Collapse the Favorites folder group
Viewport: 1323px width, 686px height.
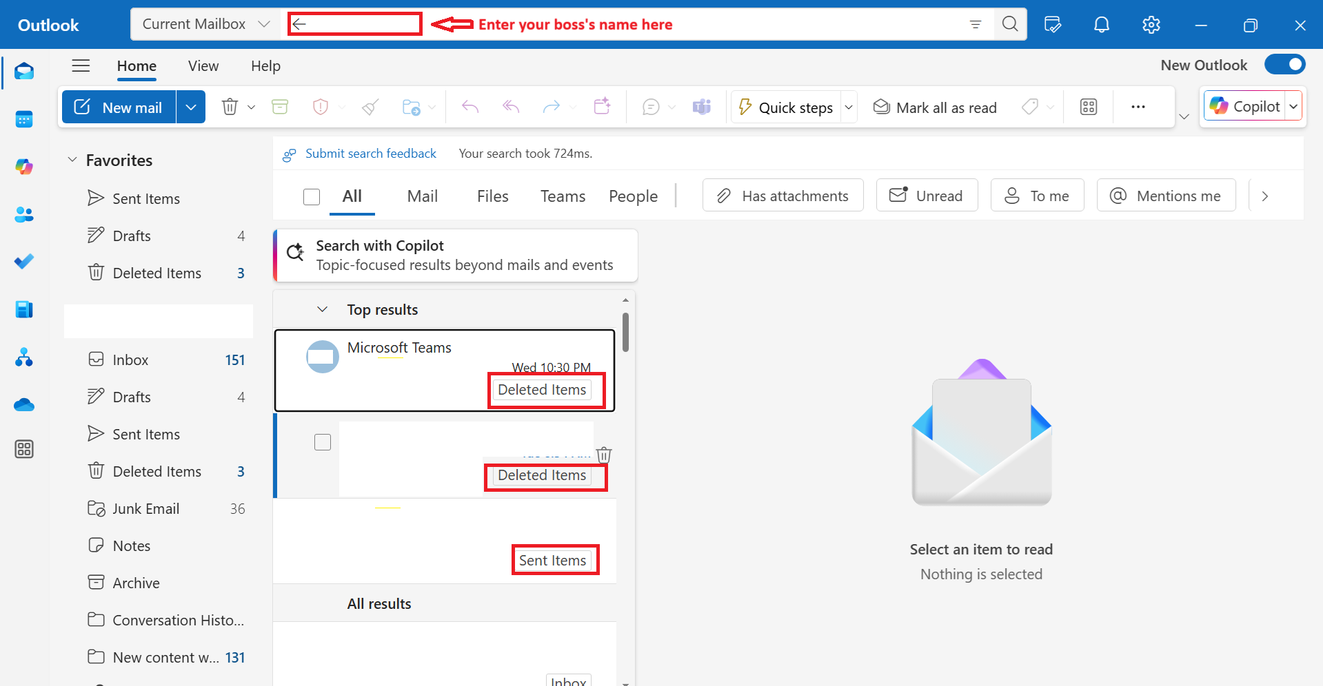(72, 160)
